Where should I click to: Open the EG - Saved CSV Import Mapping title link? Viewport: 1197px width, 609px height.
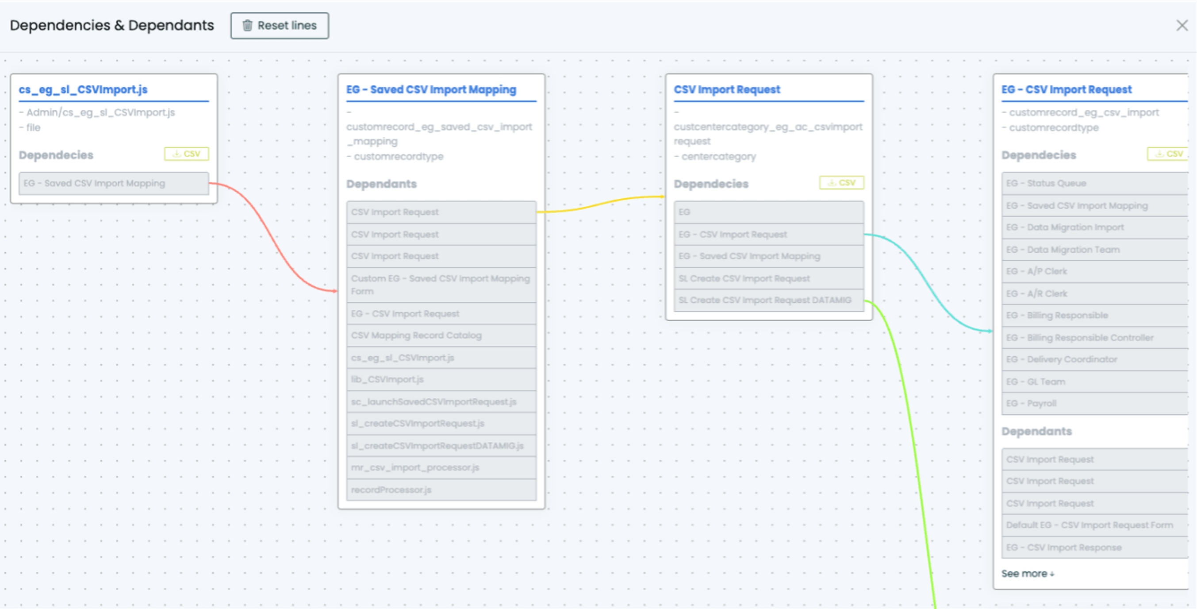click(431, 90)
